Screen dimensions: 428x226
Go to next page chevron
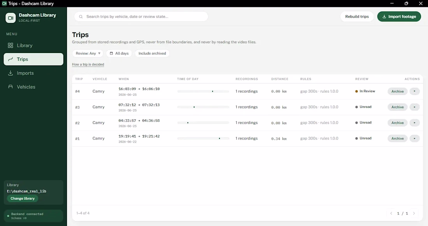click(414, 214)
